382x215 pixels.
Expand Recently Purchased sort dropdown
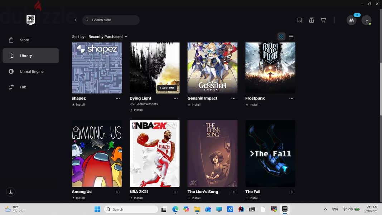pos(108,37)
